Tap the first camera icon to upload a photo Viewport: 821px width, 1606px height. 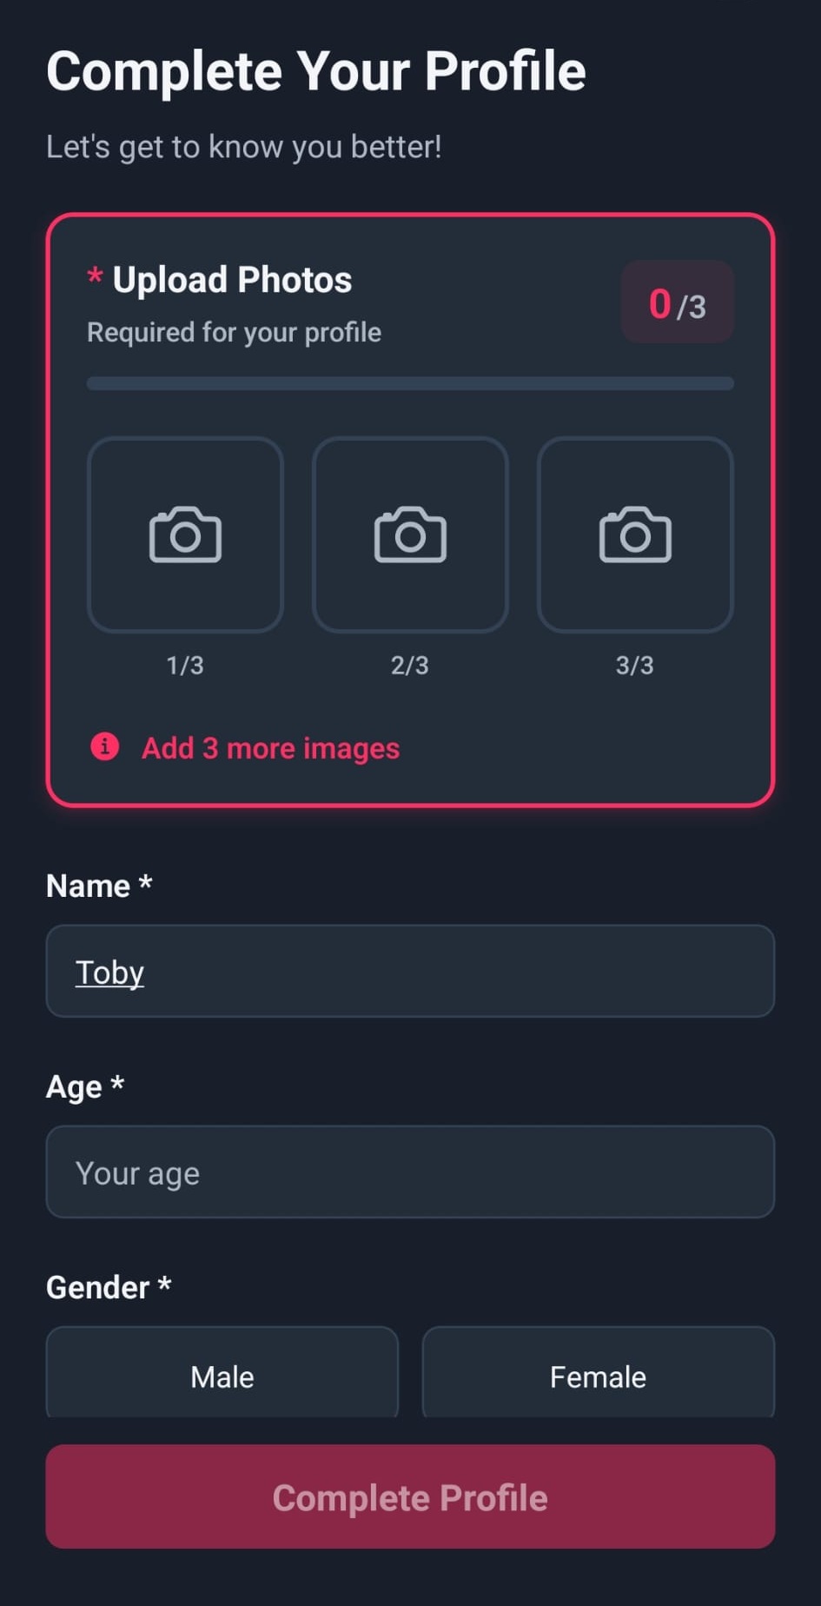(185, 534)
